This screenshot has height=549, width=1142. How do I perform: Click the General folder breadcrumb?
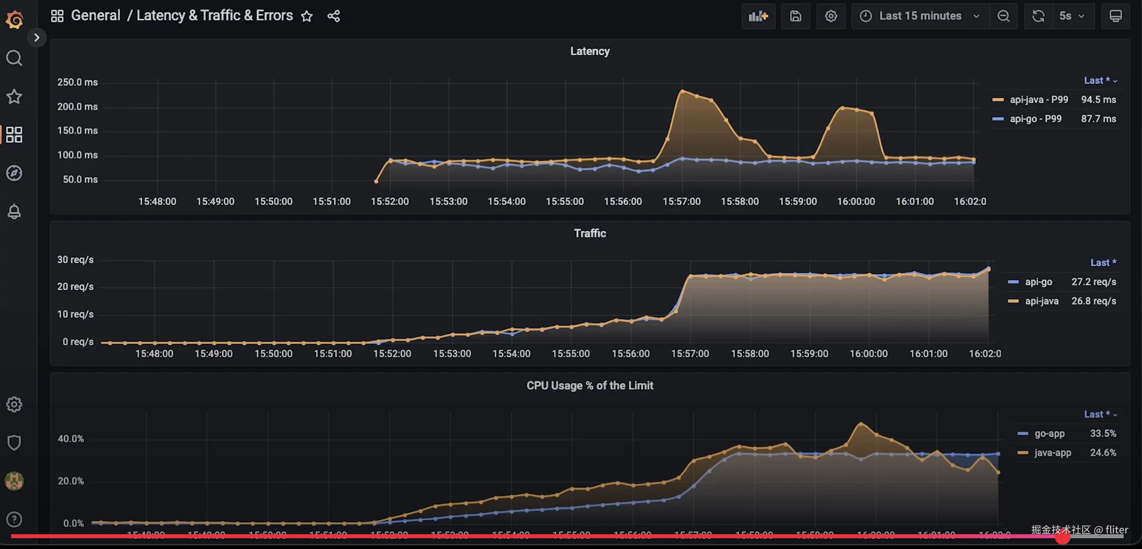pyautogui.click(x=95, y=16)
